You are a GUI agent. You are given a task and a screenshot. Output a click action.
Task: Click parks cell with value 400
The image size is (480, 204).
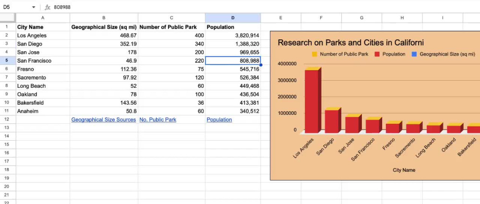click(x=171, y=36)
